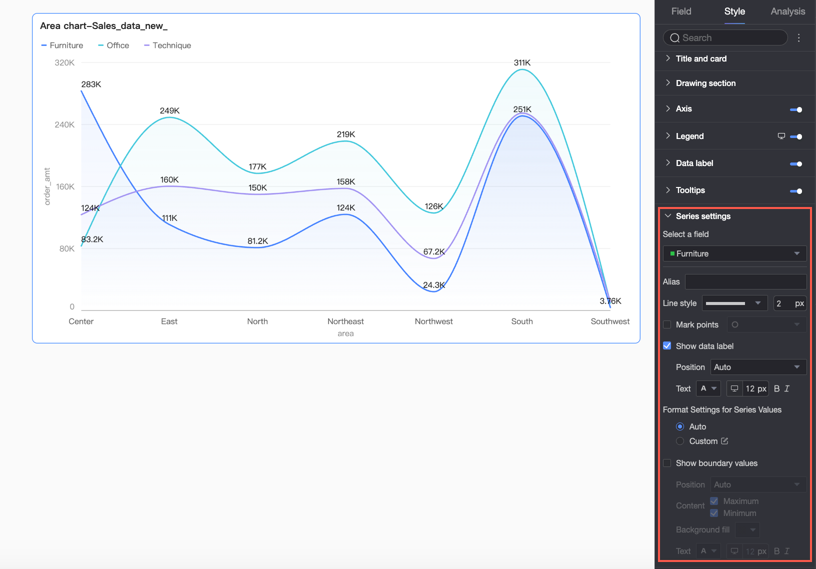
Task: Toggle the Axis switch off
Action: tap(796, 109)
